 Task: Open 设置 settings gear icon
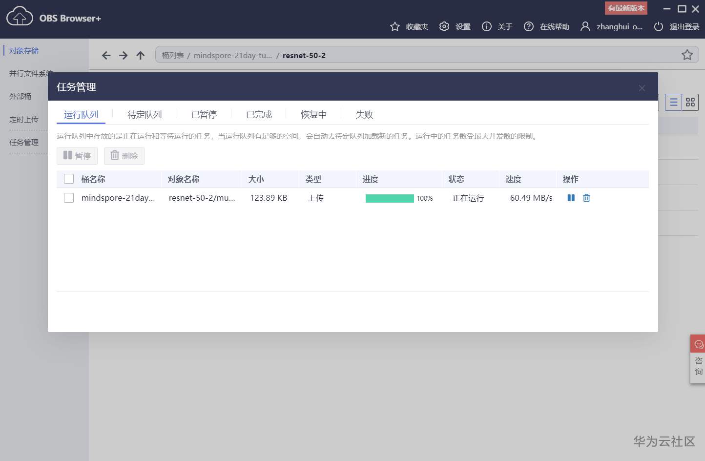tap(444, 26)
